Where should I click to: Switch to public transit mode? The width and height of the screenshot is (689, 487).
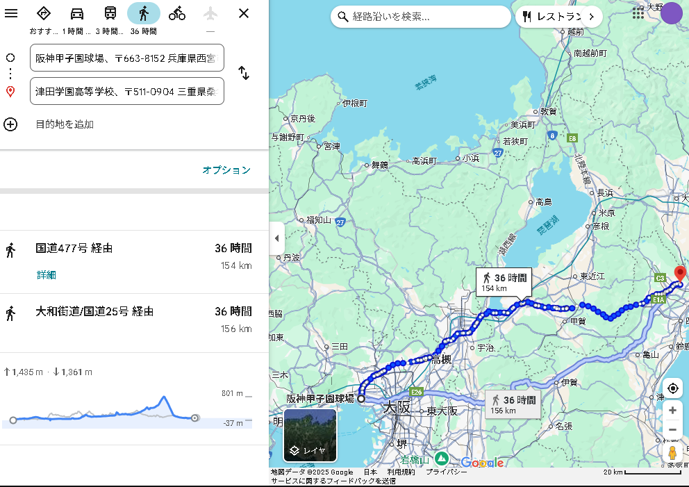(110, 14)
